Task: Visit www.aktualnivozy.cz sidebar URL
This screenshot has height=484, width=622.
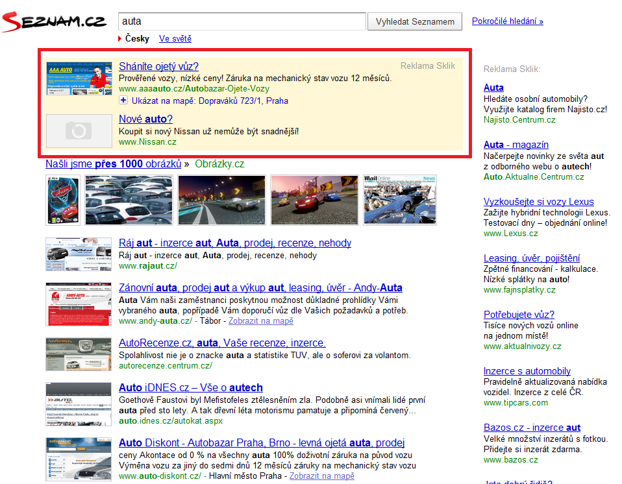Action: (x=523, y=346)
